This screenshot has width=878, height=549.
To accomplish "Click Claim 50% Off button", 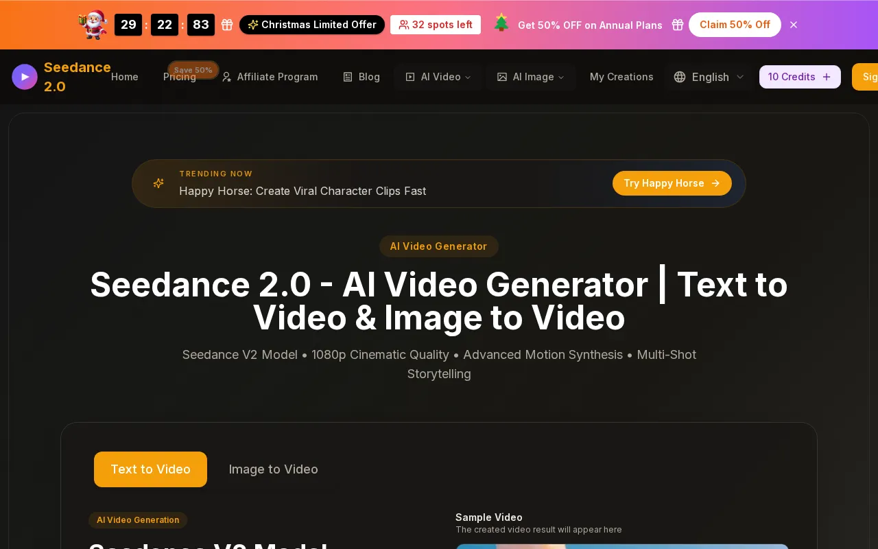I will coord(735,25).
